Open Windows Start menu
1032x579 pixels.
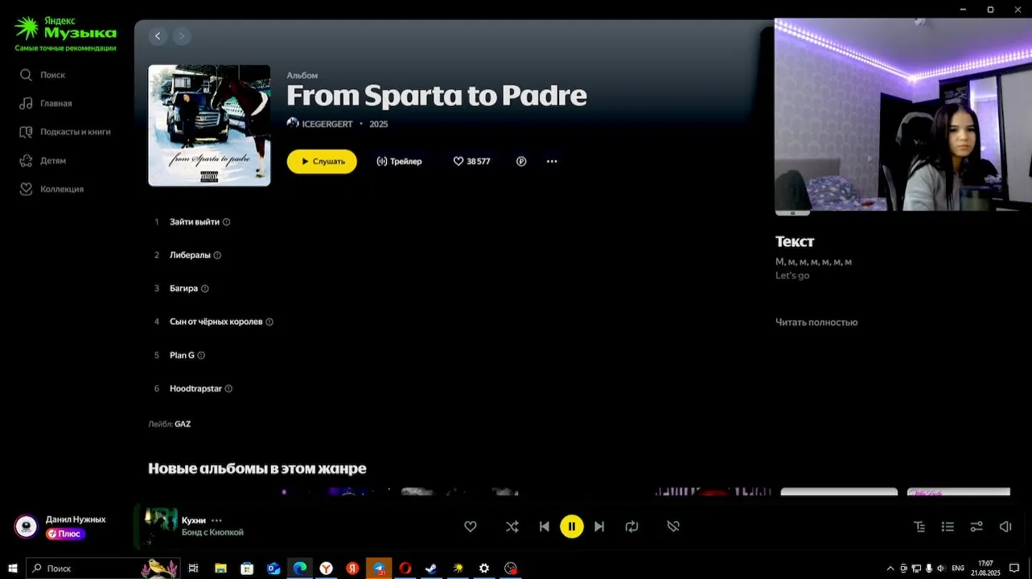(x=13, y=569)
